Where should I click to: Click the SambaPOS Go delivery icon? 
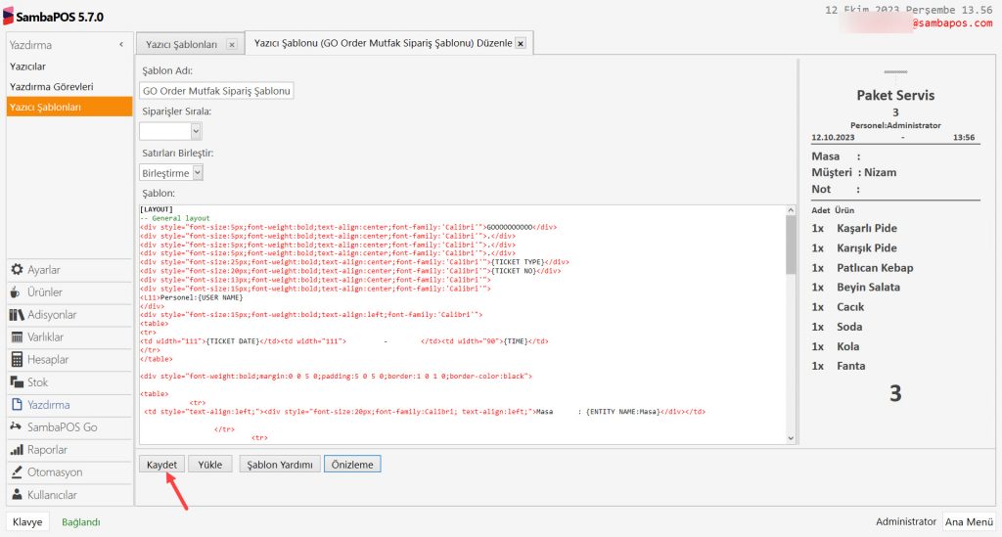(16, 426)
